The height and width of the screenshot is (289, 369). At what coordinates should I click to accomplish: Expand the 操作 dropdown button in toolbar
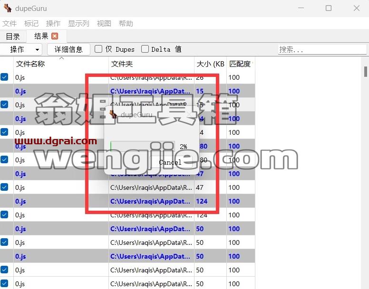21,49
